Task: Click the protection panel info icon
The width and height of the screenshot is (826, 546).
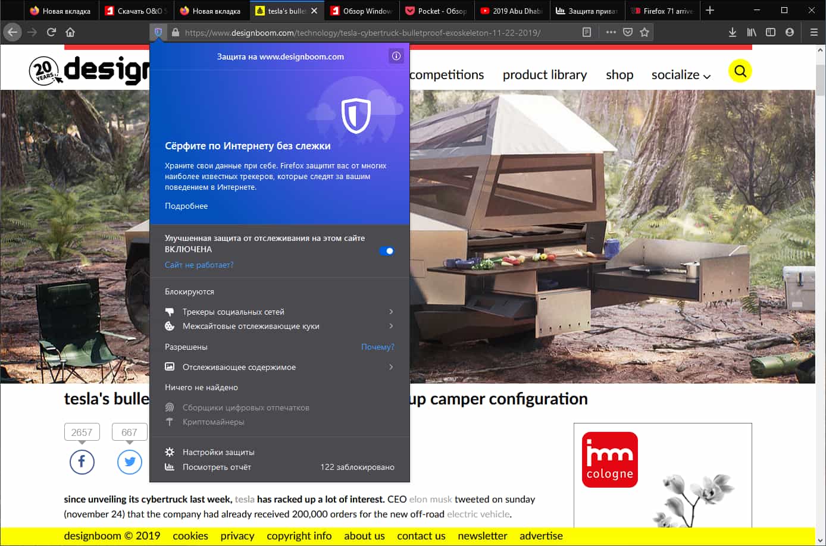Action: click(396, 56)
